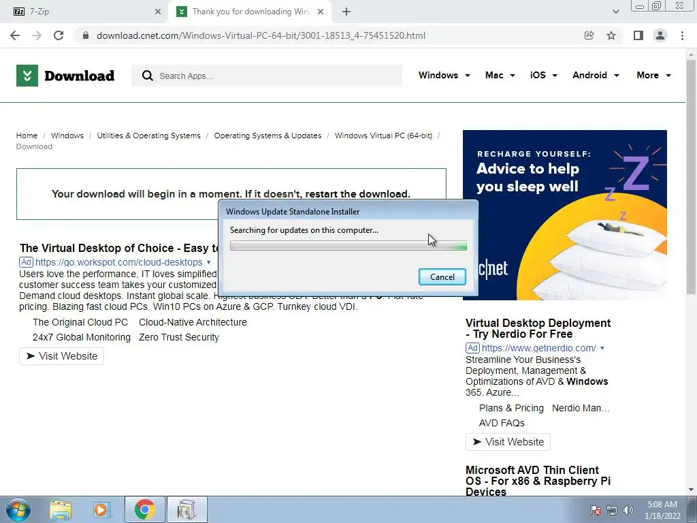Focus the Search Apps field

pos(267,76)
